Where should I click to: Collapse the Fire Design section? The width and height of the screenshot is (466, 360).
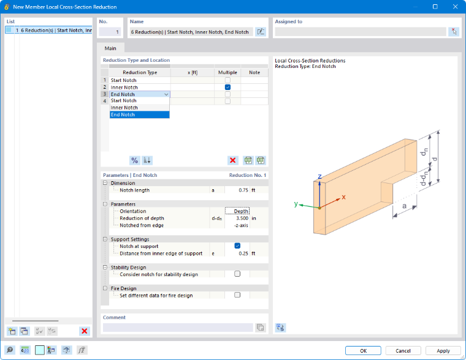click(x=105, y=288)
